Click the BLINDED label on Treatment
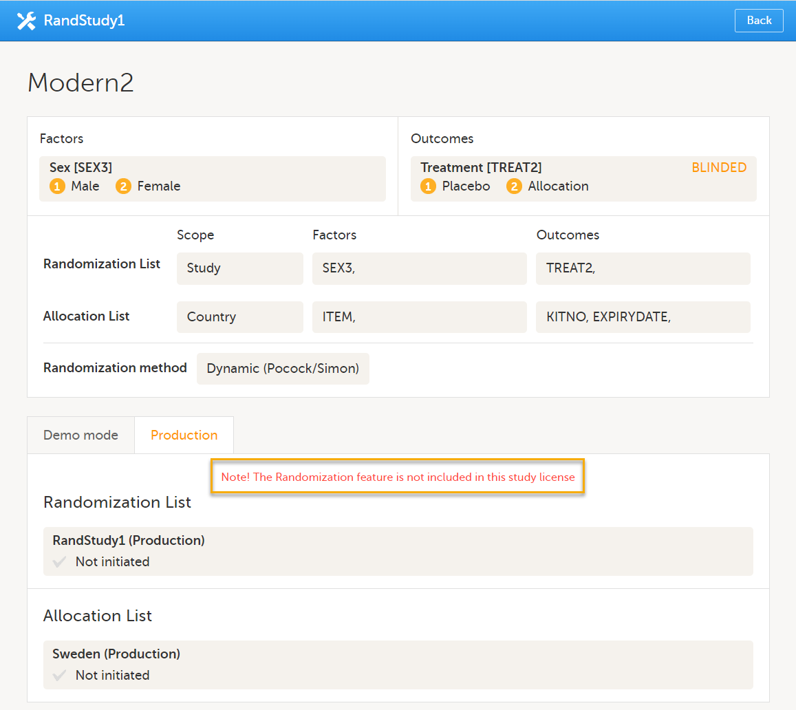796x710 pixels. (x=719, y=168)
